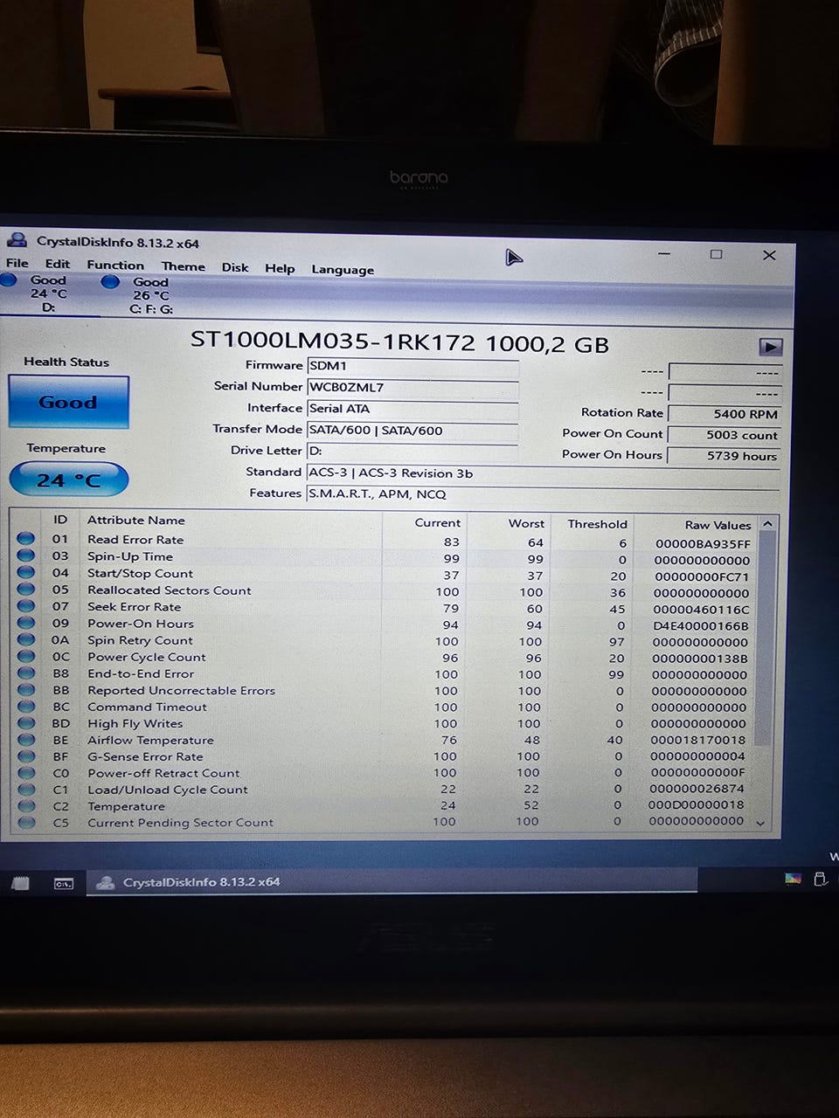Click the Standard ACS-3 field
The width and height of the screenshot is (839, 1118).
tap(542, 473)
